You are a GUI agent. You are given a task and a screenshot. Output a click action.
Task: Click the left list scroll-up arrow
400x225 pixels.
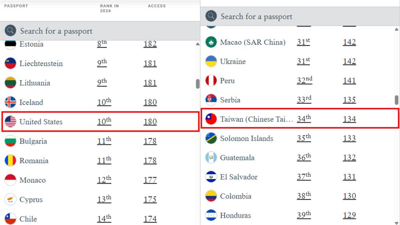pyautogui.click(x=197, y=44)
